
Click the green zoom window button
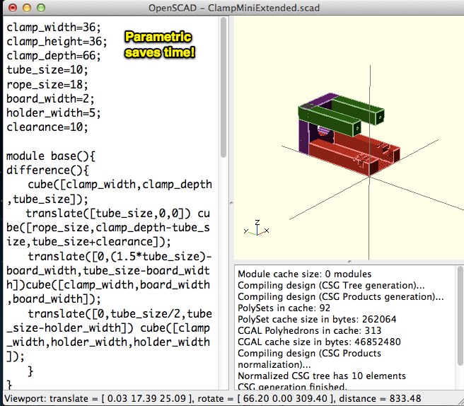click(x=41, y=8)
